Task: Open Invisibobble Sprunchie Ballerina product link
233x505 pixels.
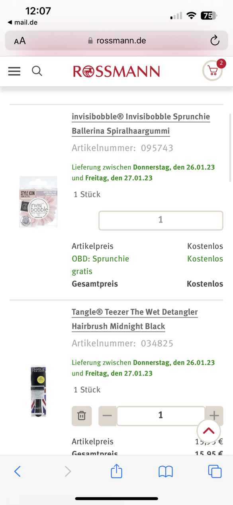Action: [x=141, y=124]
